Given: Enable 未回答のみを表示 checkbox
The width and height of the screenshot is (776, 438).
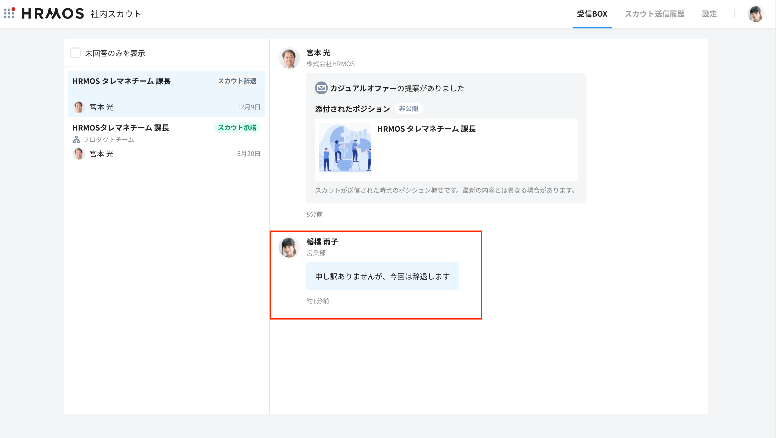Looking at the screenshot, I should [x=75, y=53].
